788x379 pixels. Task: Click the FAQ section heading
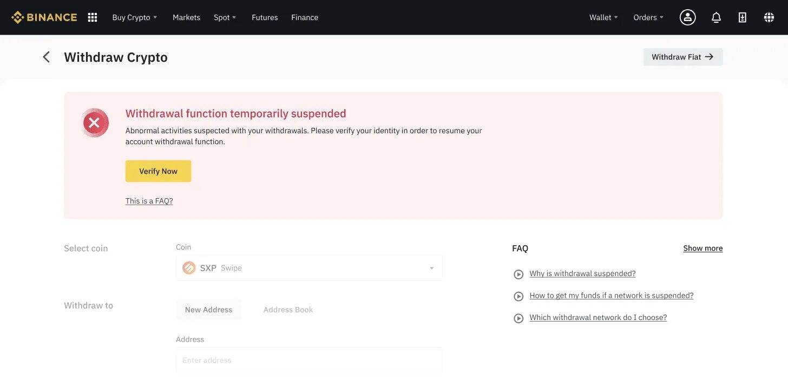click(520, 249)
